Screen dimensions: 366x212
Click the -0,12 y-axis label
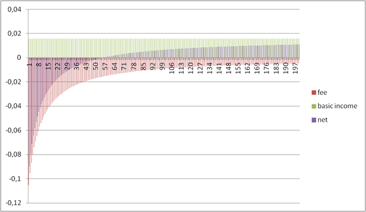pos(13,203)
